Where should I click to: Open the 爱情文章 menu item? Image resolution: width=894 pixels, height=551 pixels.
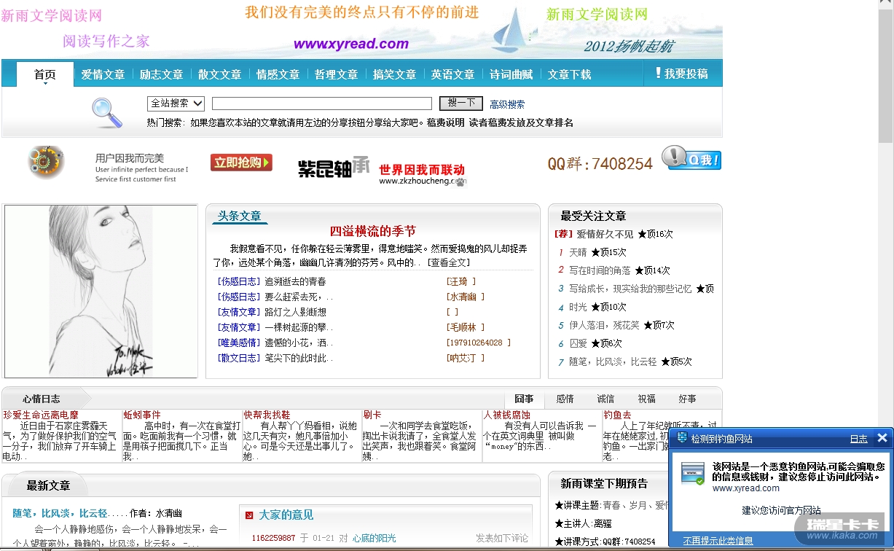pos(103,74)
